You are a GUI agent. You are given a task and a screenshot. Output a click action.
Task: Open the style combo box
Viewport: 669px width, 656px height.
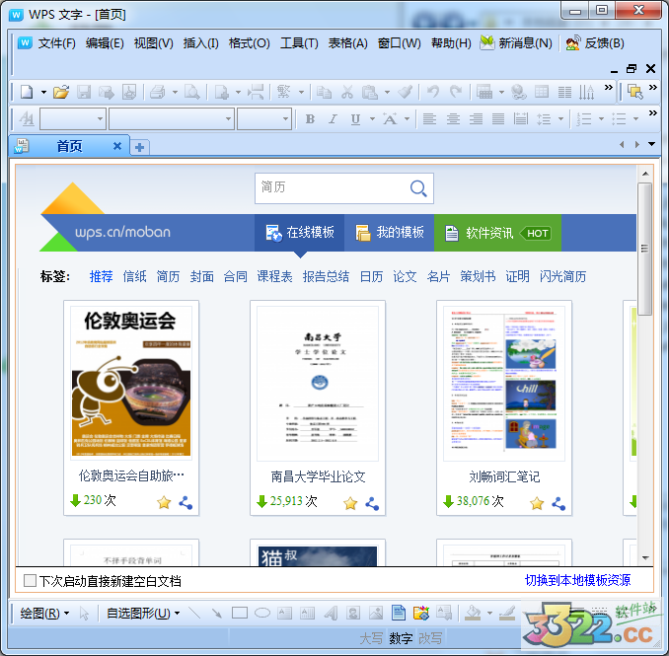[x=73, y=119]
